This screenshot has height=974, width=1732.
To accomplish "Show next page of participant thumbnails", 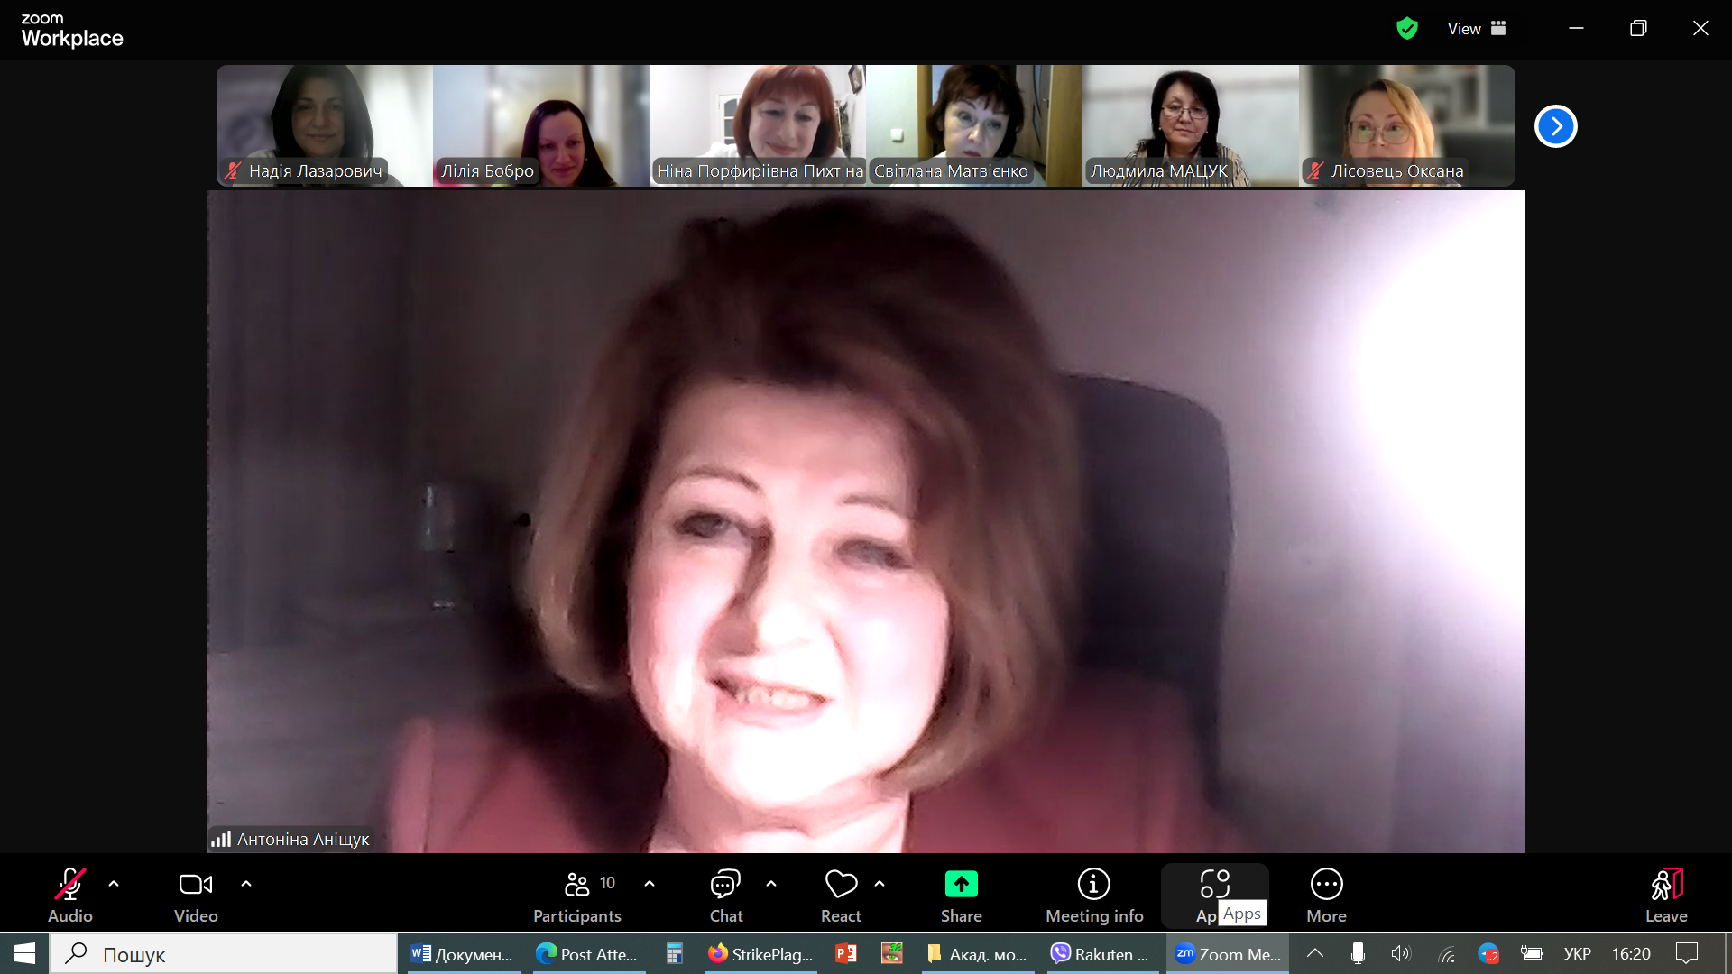I will pos(1555,126).
